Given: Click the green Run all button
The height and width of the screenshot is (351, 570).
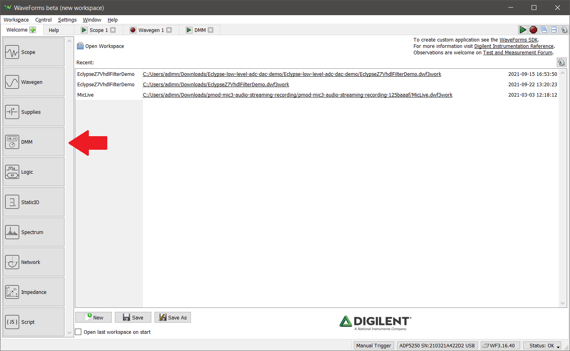Looking at the screenshot, I should coord(522,30).
